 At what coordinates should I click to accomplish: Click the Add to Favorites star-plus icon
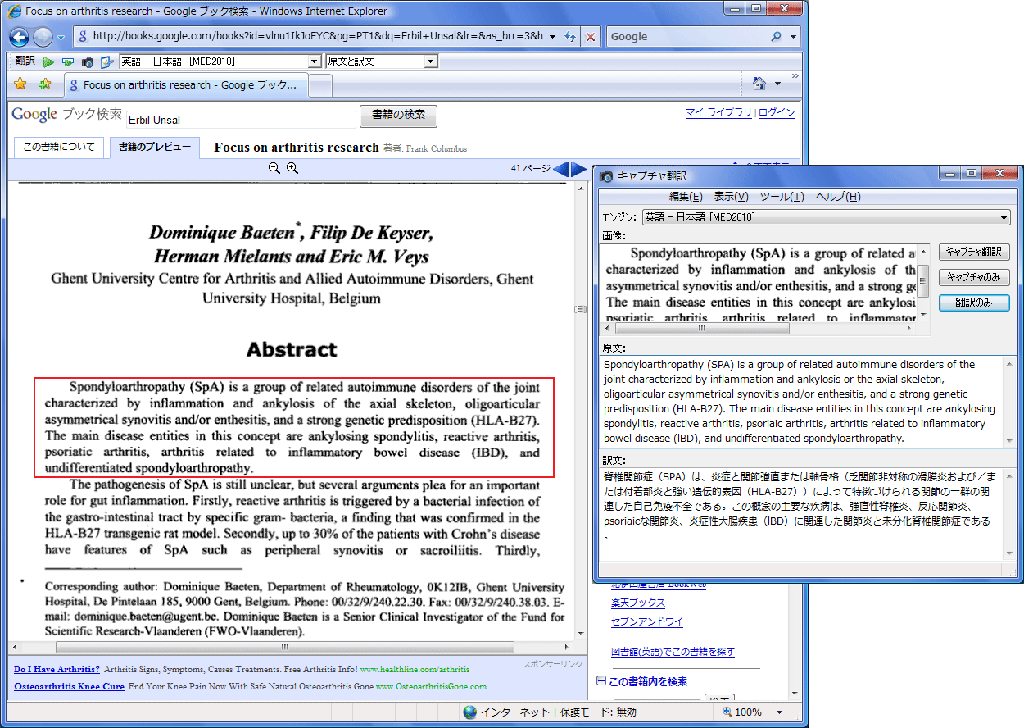[45, 84]
